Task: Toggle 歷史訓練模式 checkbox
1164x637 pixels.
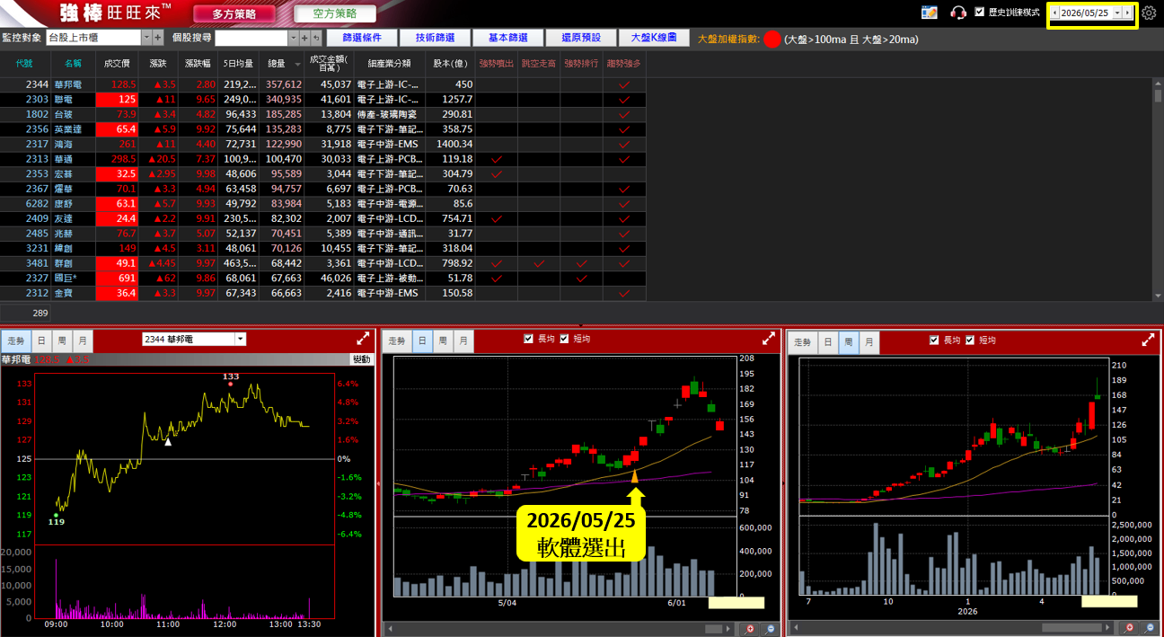Action: pos(980,13)
